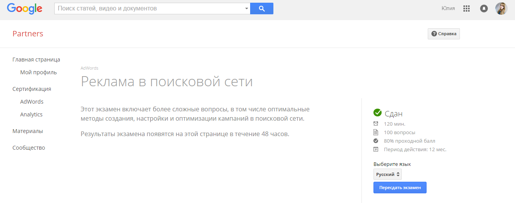Image resolution: width=515 pixels, height=203 pixels.
Task: Open Сообщество in the sidebar
Action: pos(29,148)
